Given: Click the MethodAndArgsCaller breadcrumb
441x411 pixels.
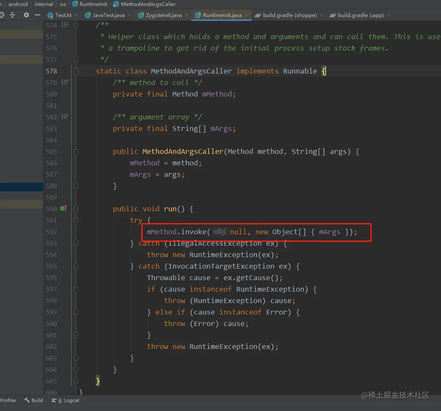Looking at the screenshot, I should (x=145, y=4).
